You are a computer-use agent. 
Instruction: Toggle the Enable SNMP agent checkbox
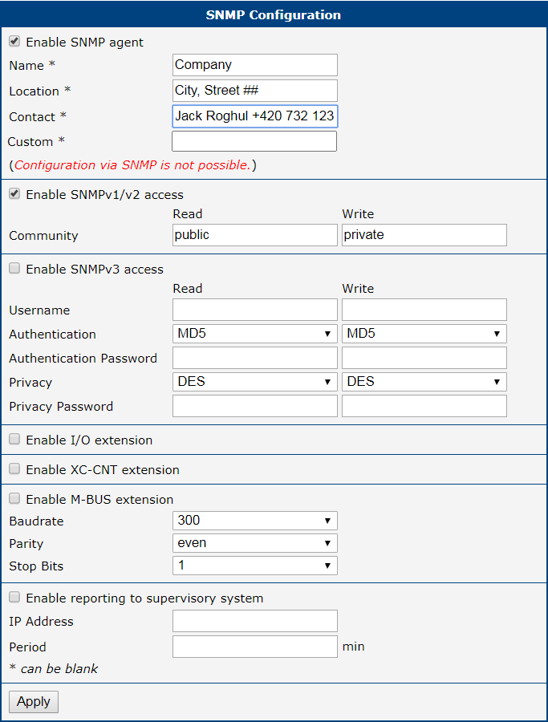coord(14,42)
